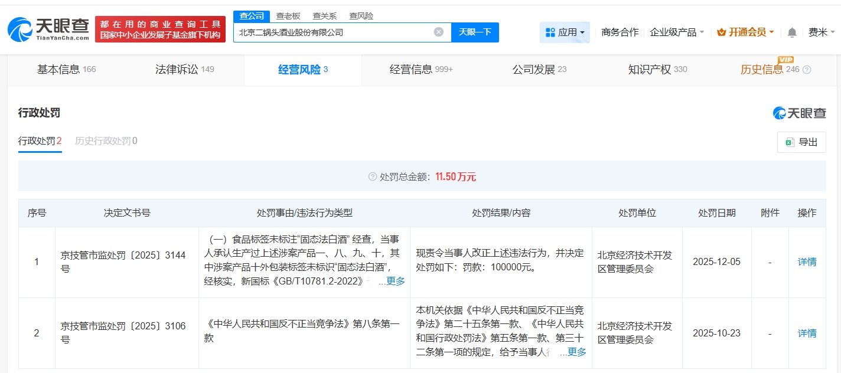Click the 序号 column header
841x373 pixels.
(x=37, y=213)
